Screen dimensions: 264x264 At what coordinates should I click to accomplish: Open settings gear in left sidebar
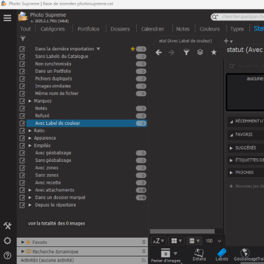[x=8, y=241]
